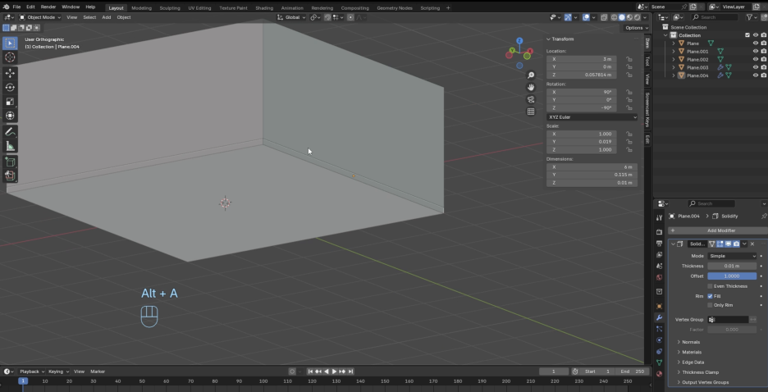Expand the Normals section
The width and height of the screenshot is (768, 392).
click(x=691, y=342)
